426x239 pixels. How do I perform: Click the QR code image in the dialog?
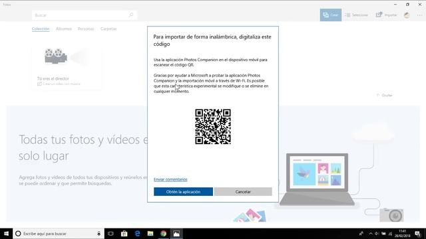coord(213,127)
